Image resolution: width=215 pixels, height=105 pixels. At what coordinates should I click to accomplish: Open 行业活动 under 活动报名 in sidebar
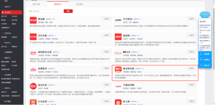14,16
